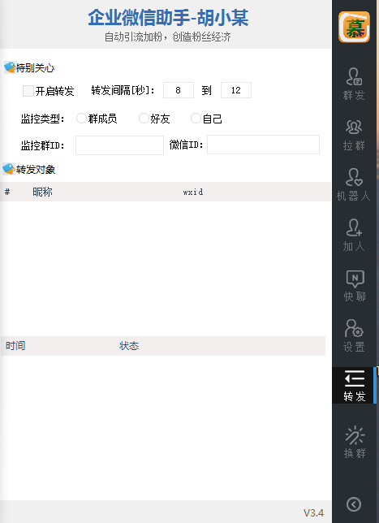This screenshot has width=379, height=523.
Task: Collapse the sidebar with the circled arrow
Action: pos(354,504)
